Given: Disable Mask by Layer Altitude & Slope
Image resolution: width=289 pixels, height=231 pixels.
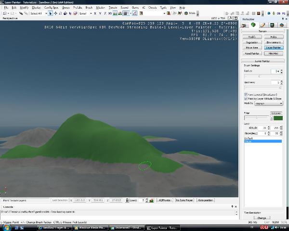Looking at the screenshot, I should [246, 99].
